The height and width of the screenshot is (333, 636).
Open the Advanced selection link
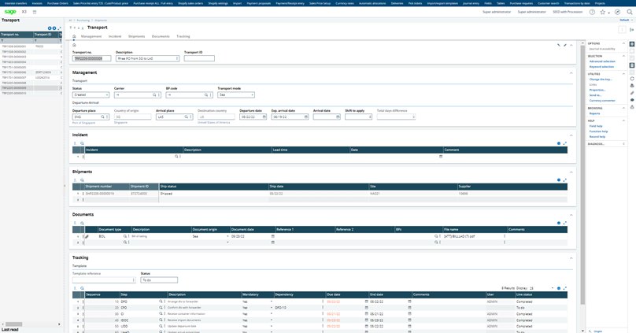click(602, 61)
